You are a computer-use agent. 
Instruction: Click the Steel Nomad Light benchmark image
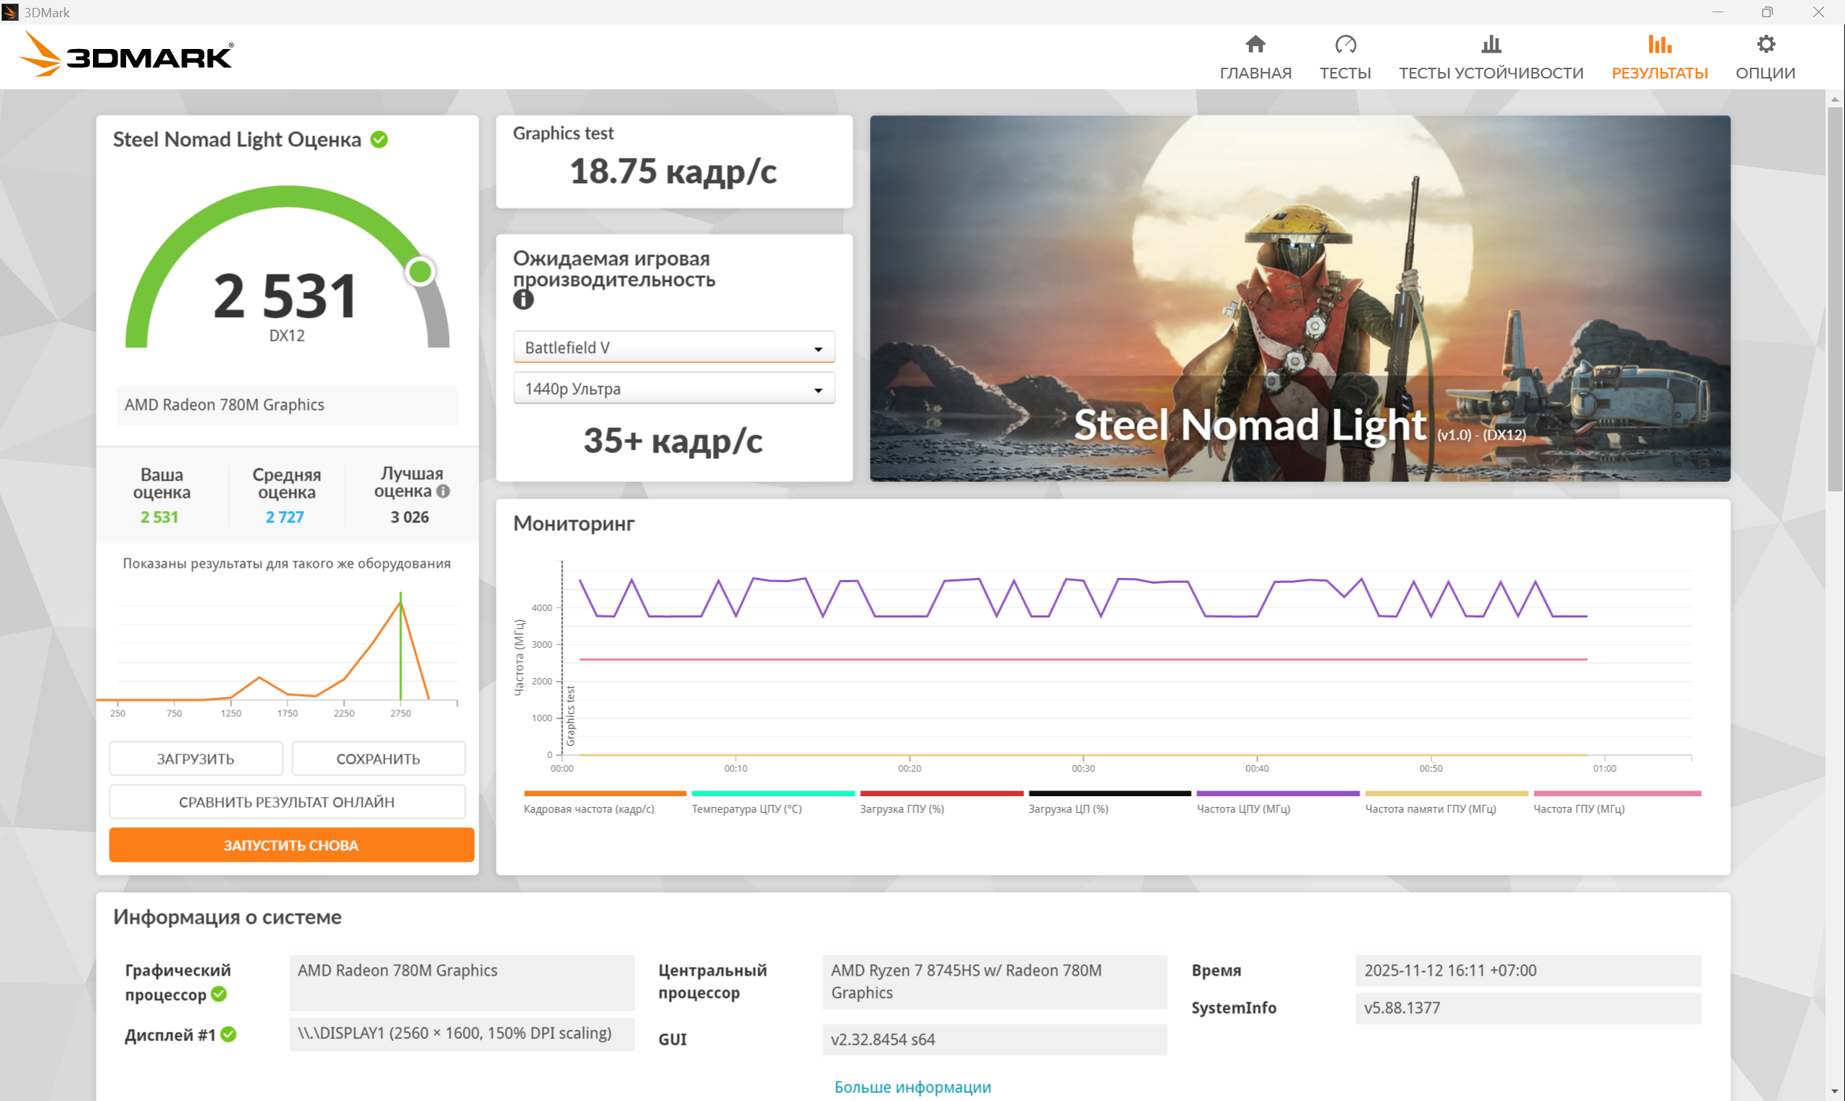pyautogui.click(x=1299, y=298)
